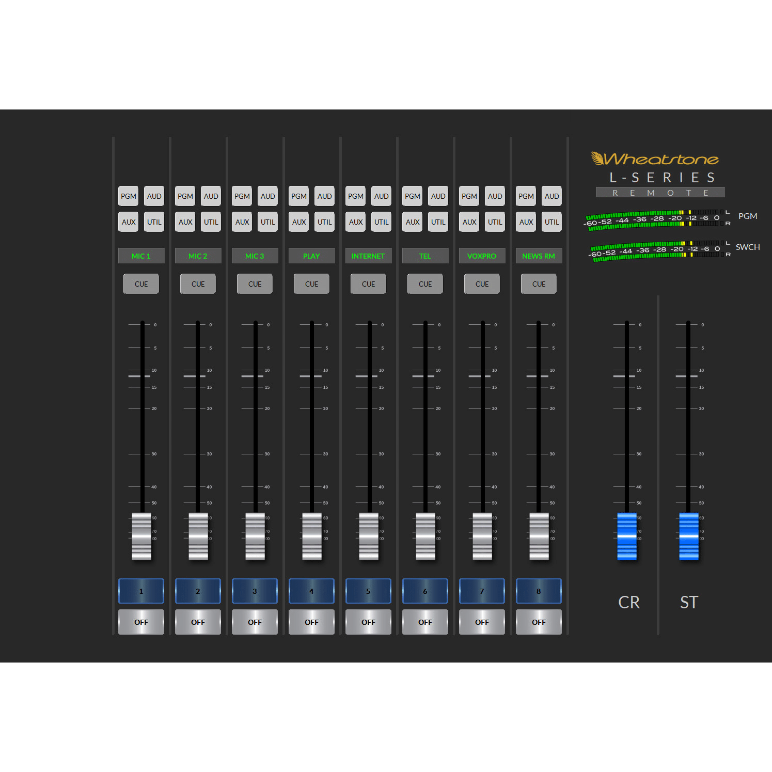Image resolution: width=772 pixels, height=772 pixels.
Task: Assign NEWS RM channel to PGM bus
Action: (x=526, y=196)
